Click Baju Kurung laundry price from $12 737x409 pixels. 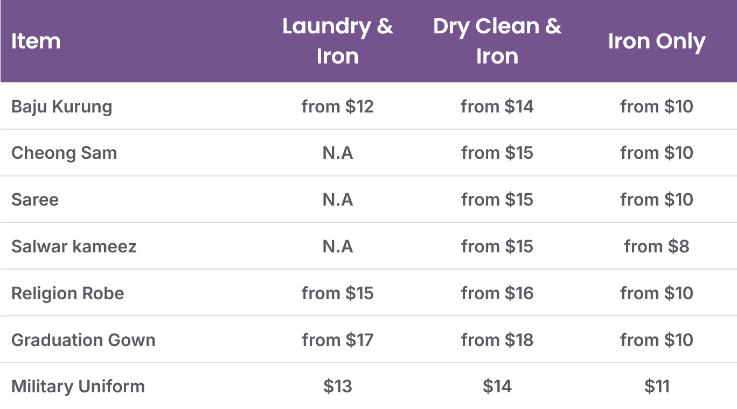click(x=338, y=107)
